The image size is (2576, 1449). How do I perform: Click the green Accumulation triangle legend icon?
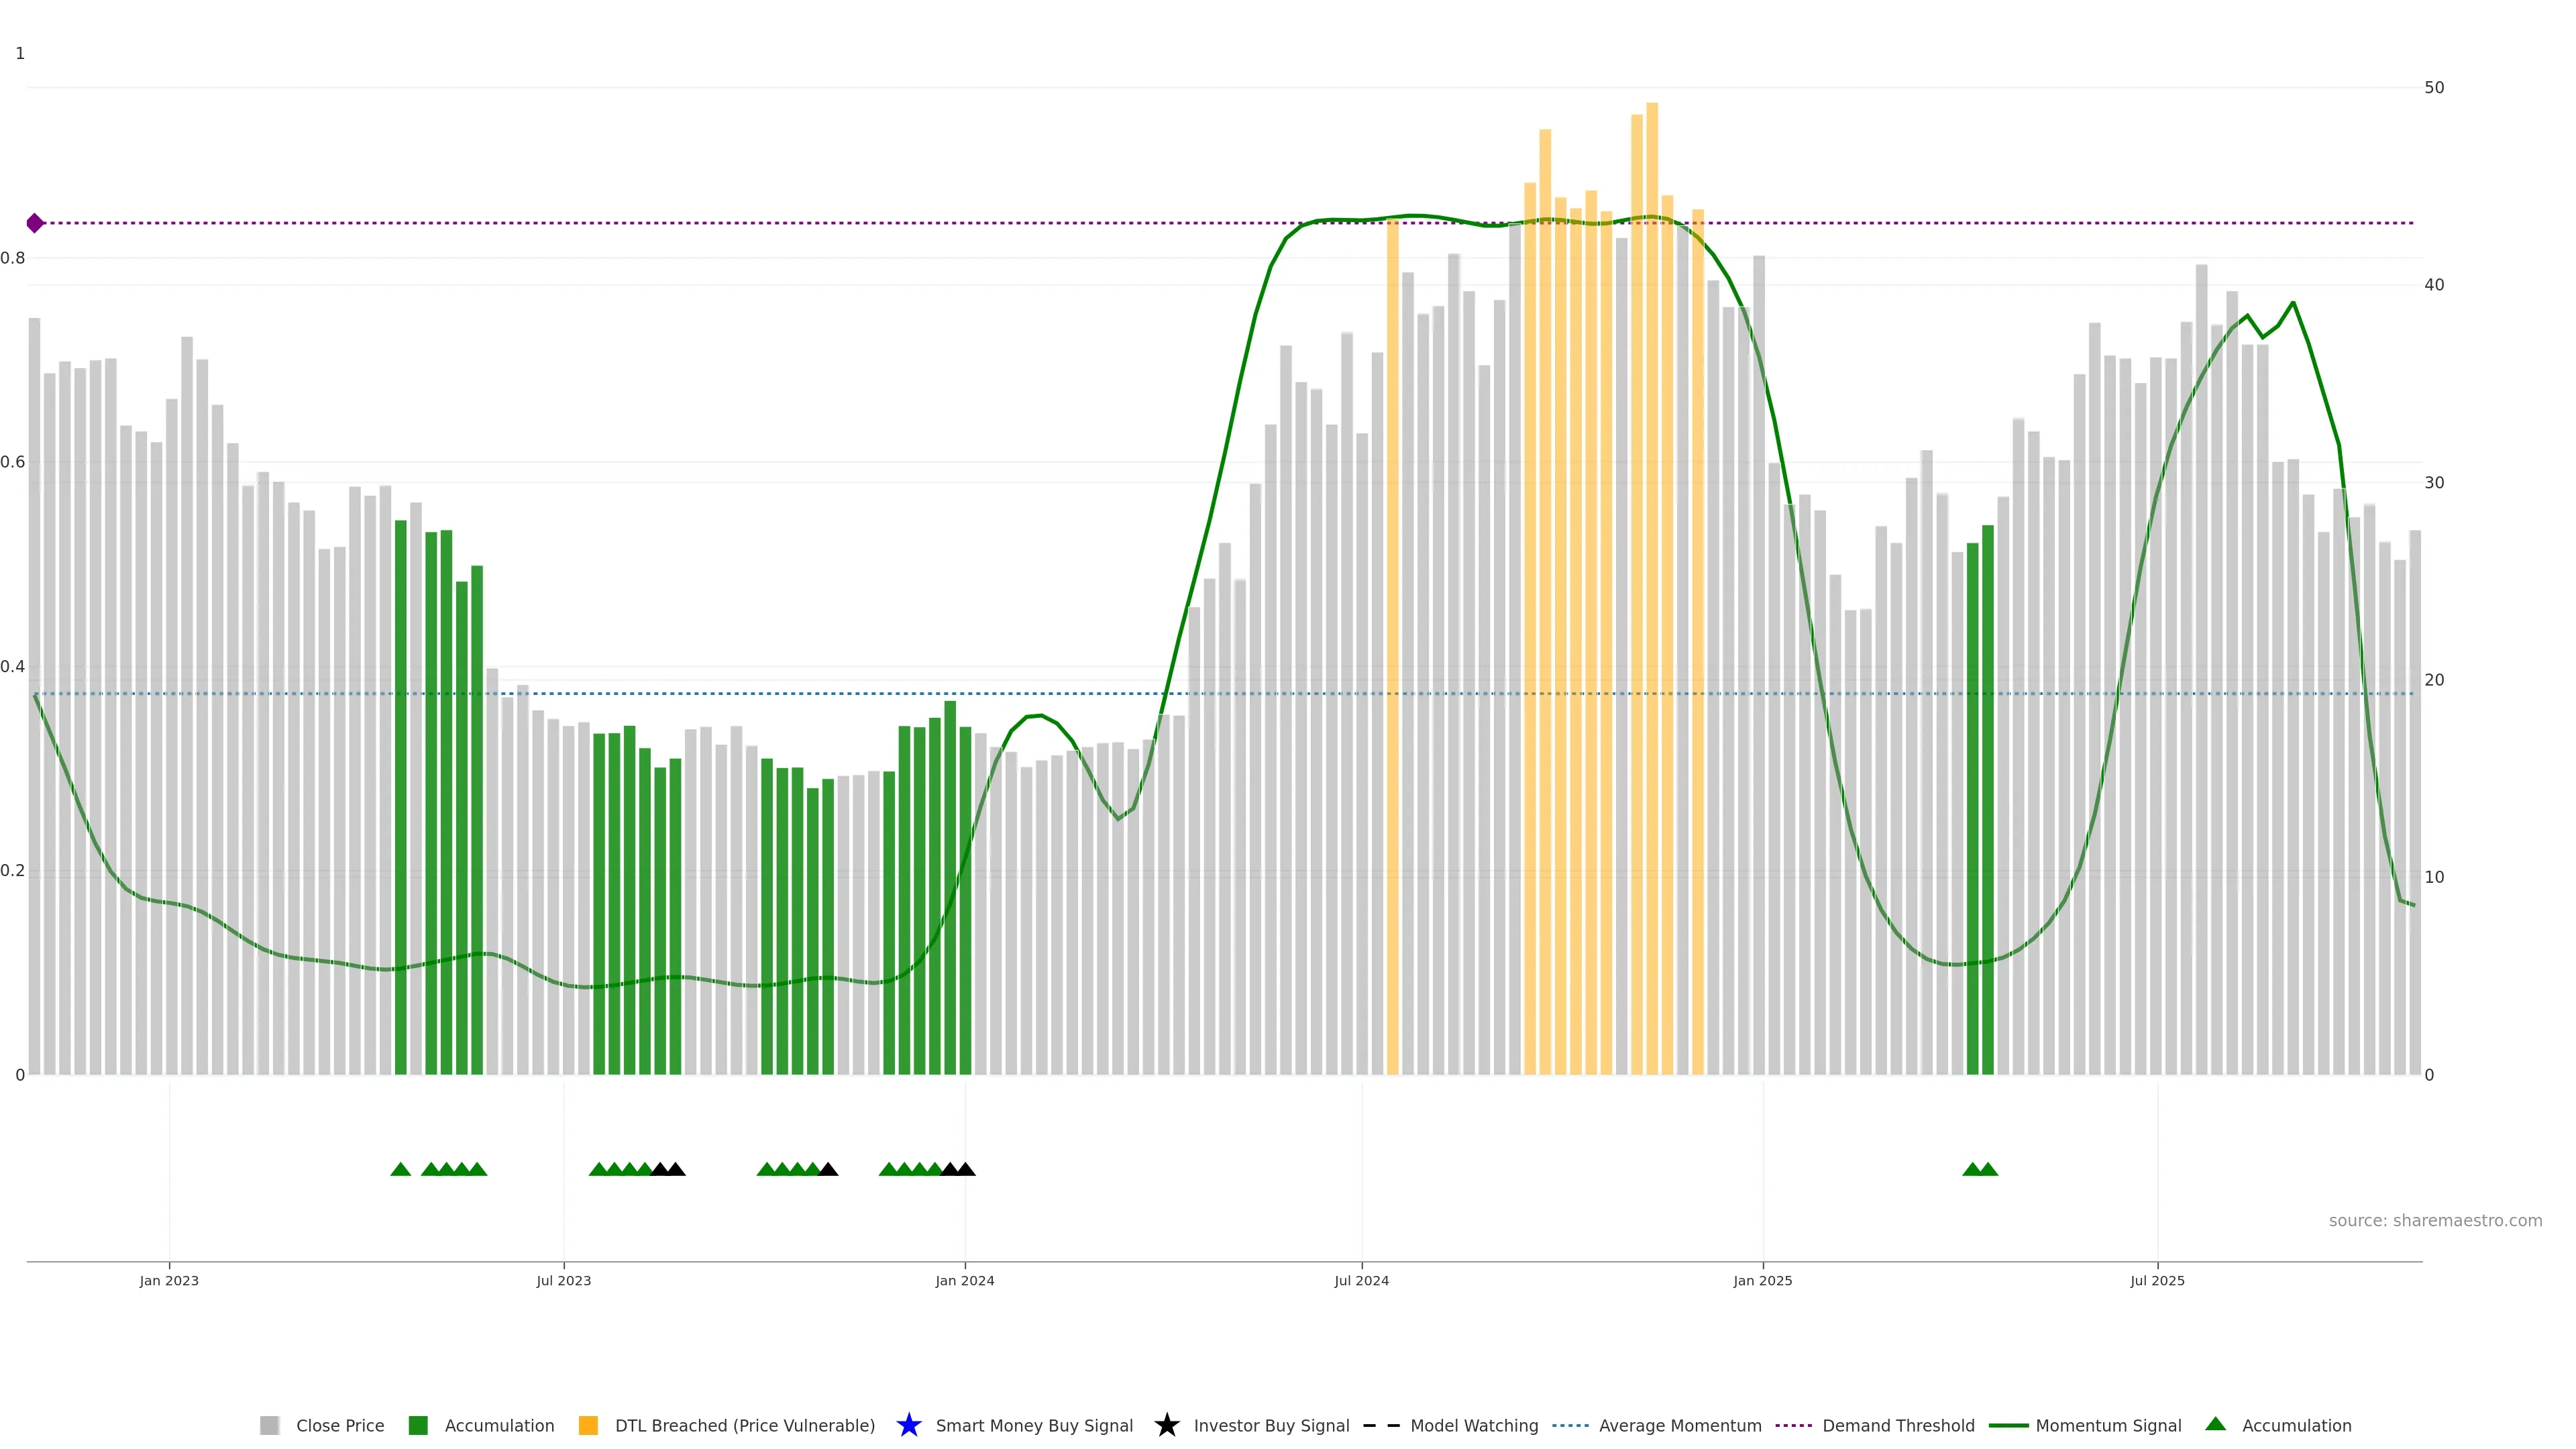click(2215, 1424)
